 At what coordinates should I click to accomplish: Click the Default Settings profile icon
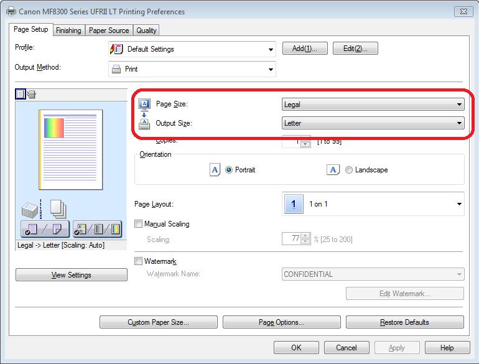tap(116, 49)
